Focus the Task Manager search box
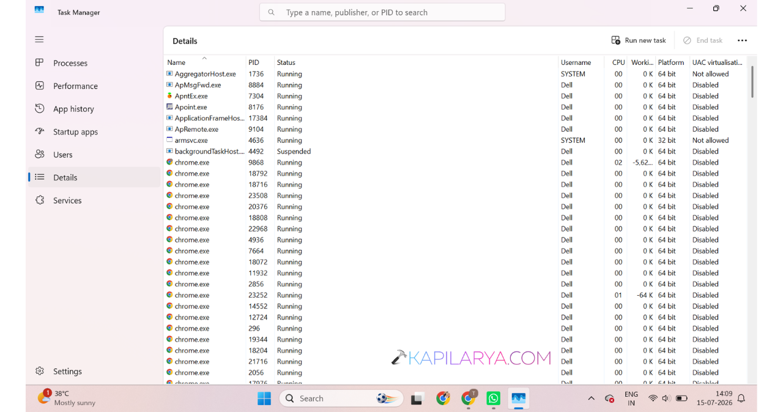Viewport: 783px width, 412px height. coord(382,12)
